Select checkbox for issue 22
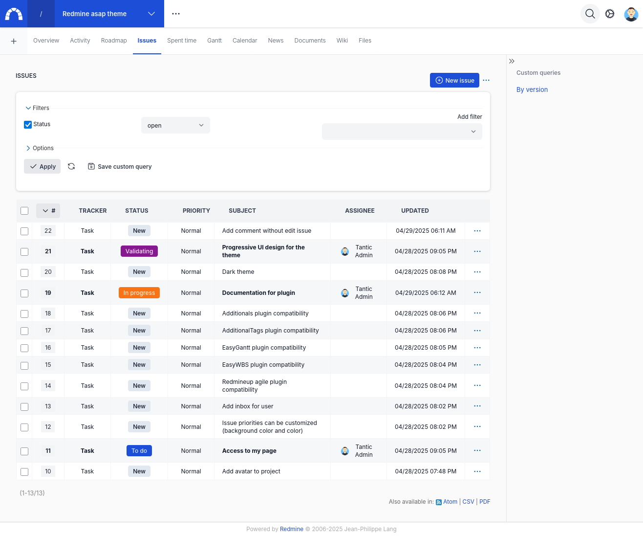The height and width of the screenshot is (536, 643). 24,231
